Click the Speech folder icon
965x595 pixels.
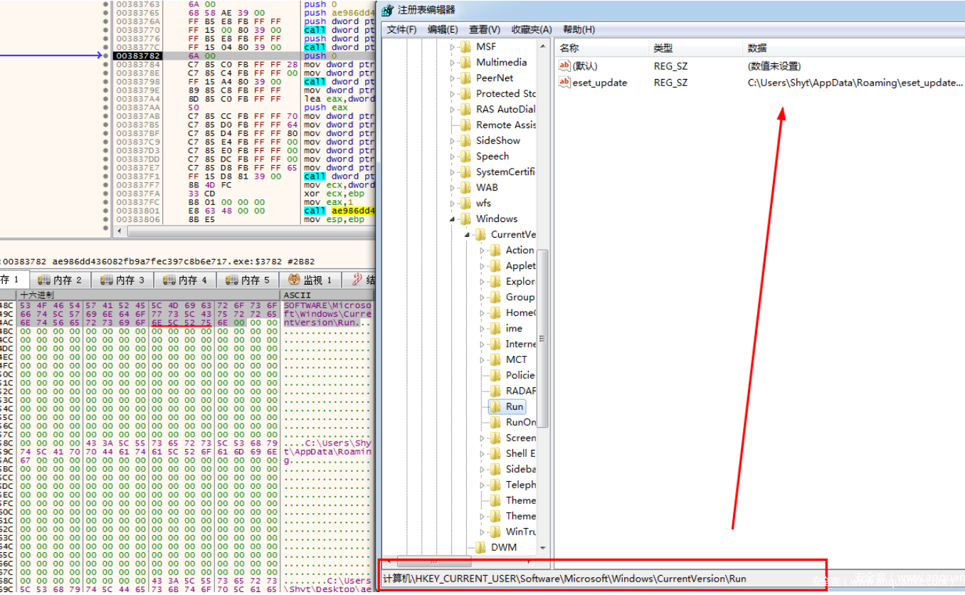pyautogui.click(x=466, y=157)
